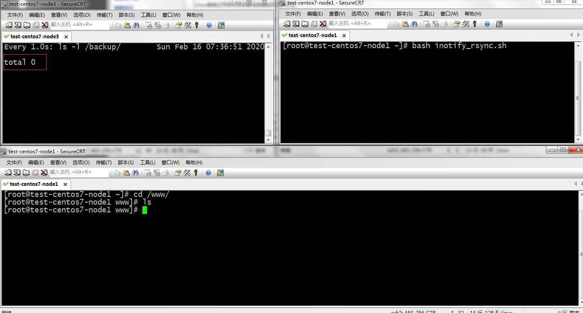The height and width of the screenshot is (313, 583).
Task: Click the blue Help icon in node3 window
Action: point(209,25)
